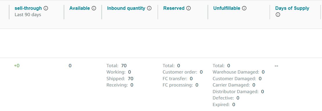This screenshot has height=111, width=322.
Task: Click the Reserved column header
Action: tap(174, 8)
